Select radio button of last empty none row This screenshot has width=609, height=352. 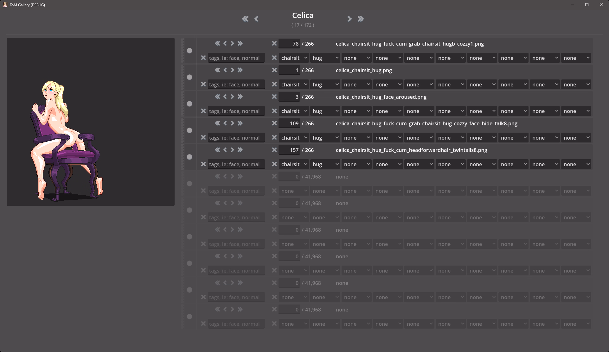(189, 317)
